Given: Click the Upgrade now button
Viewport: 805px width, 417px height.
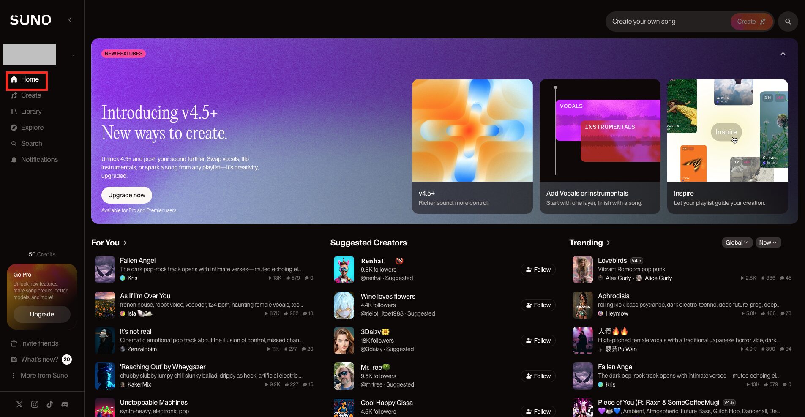Looking at the screenshot, I should (x=126, y=195).
